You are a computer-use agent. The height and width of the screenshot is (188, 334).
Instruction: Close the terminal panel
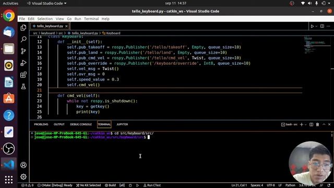coord(329,124)
